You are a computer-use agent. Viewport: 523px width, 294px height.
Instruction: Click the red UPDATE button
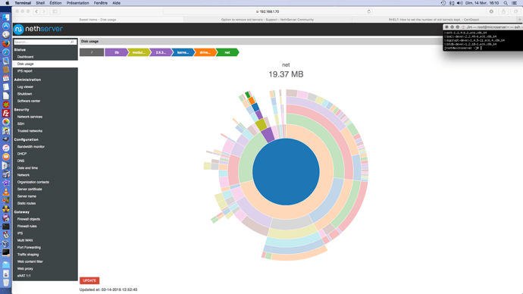89,280
